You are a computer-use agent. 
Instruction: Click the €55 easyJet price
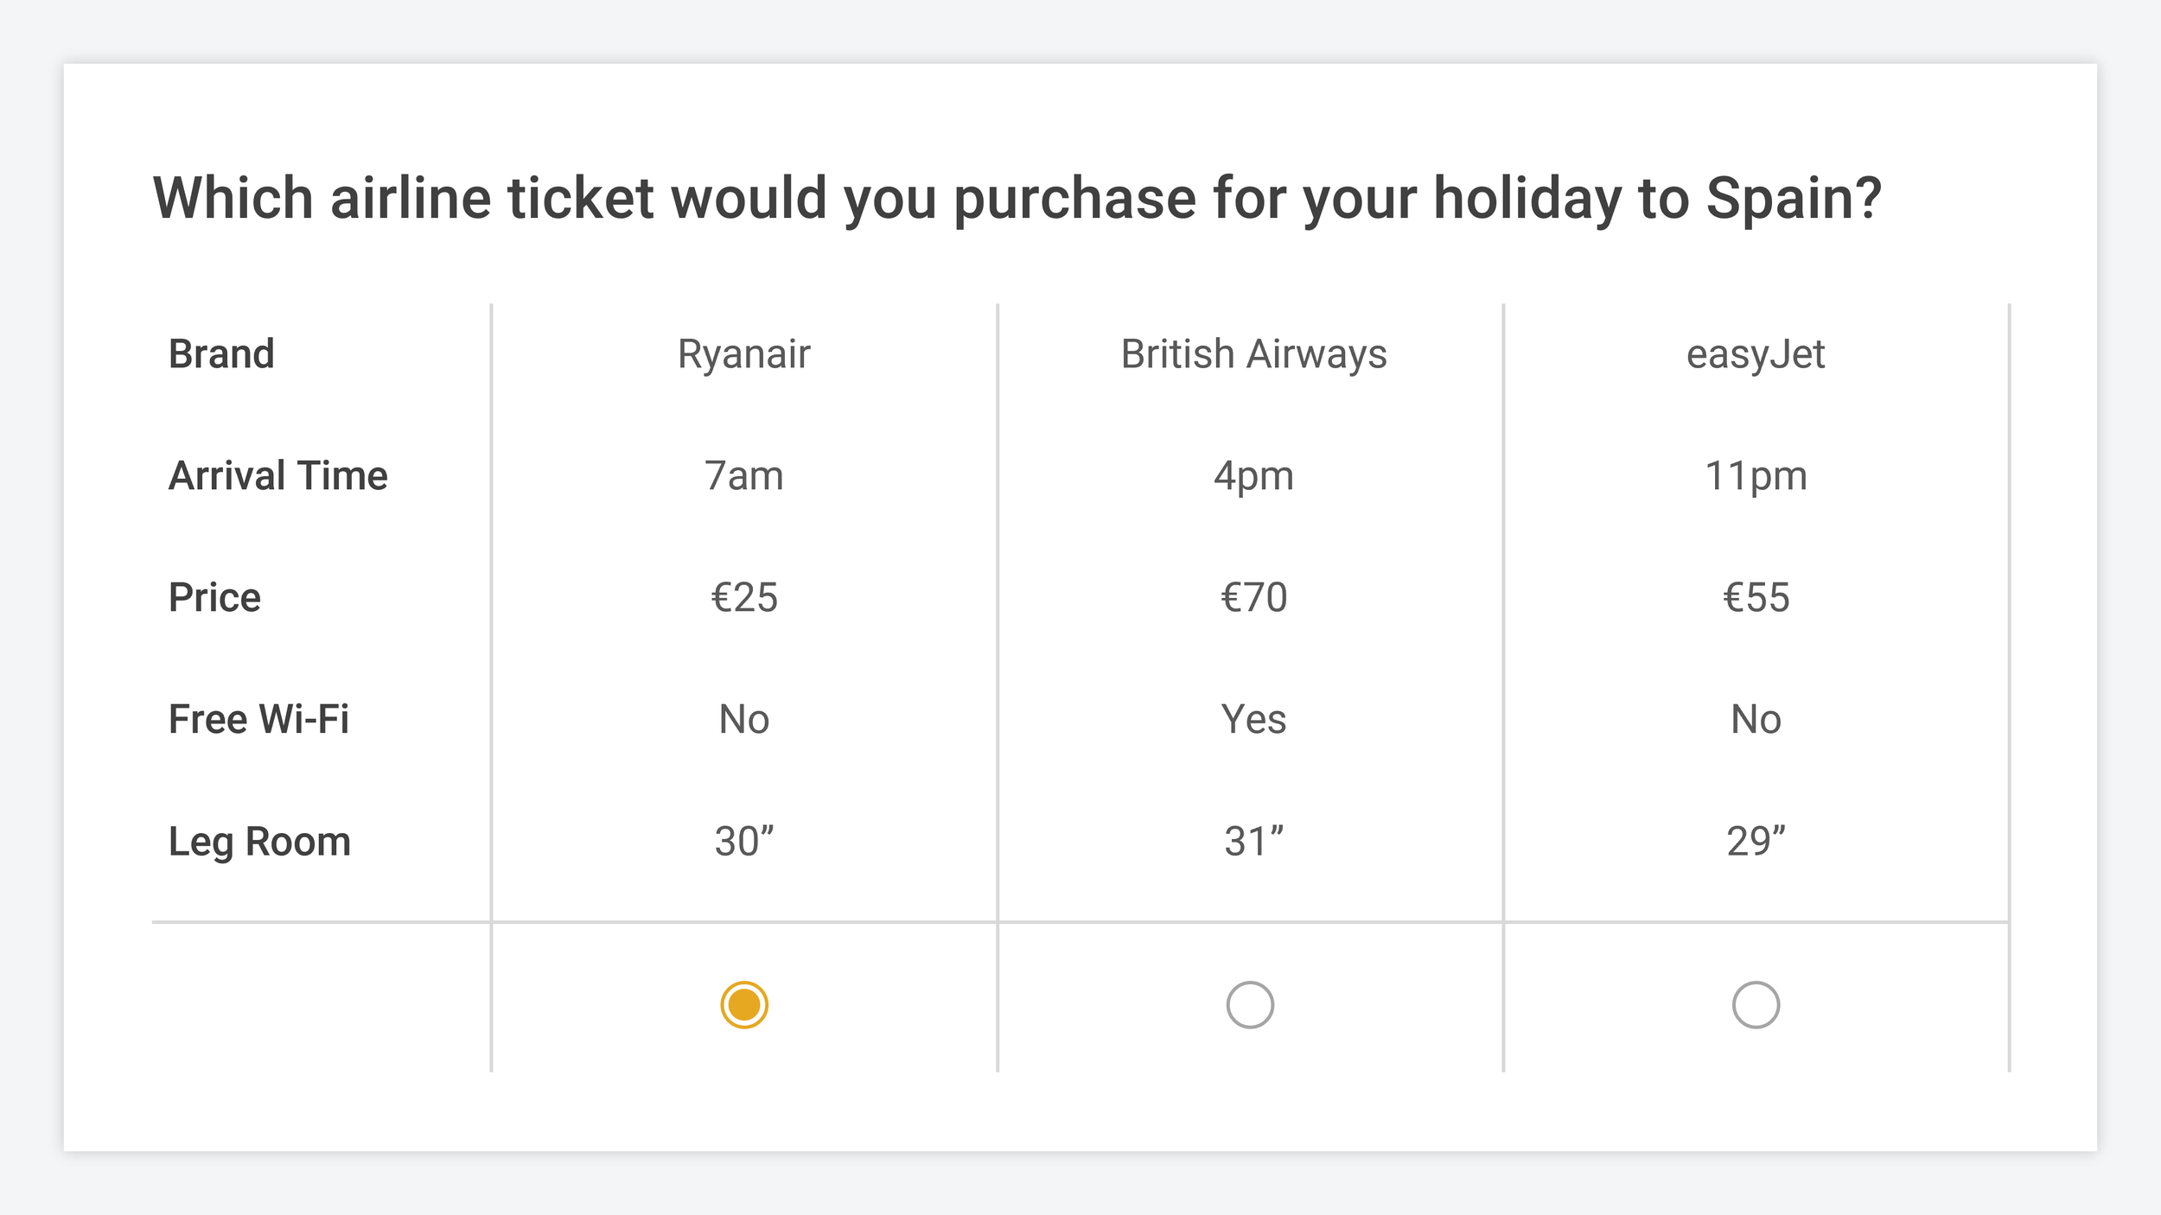point(1756,598)
